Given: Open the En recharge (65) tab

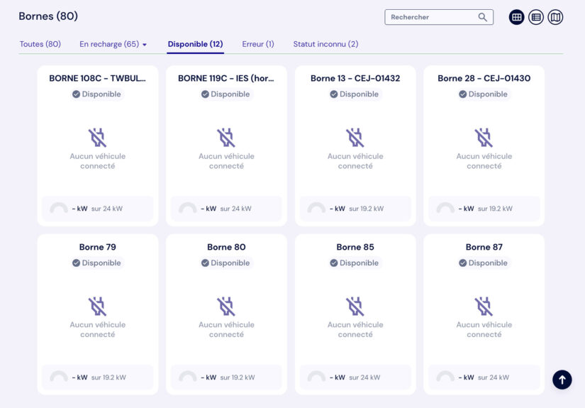Looking at the screenshot, I should coord(109,44).
